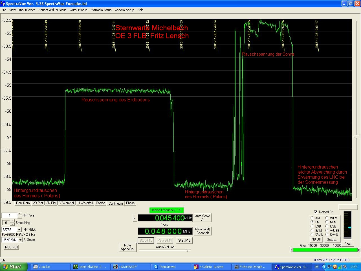Open the V Scale dB/Div dropdown

tap(21, 240)
